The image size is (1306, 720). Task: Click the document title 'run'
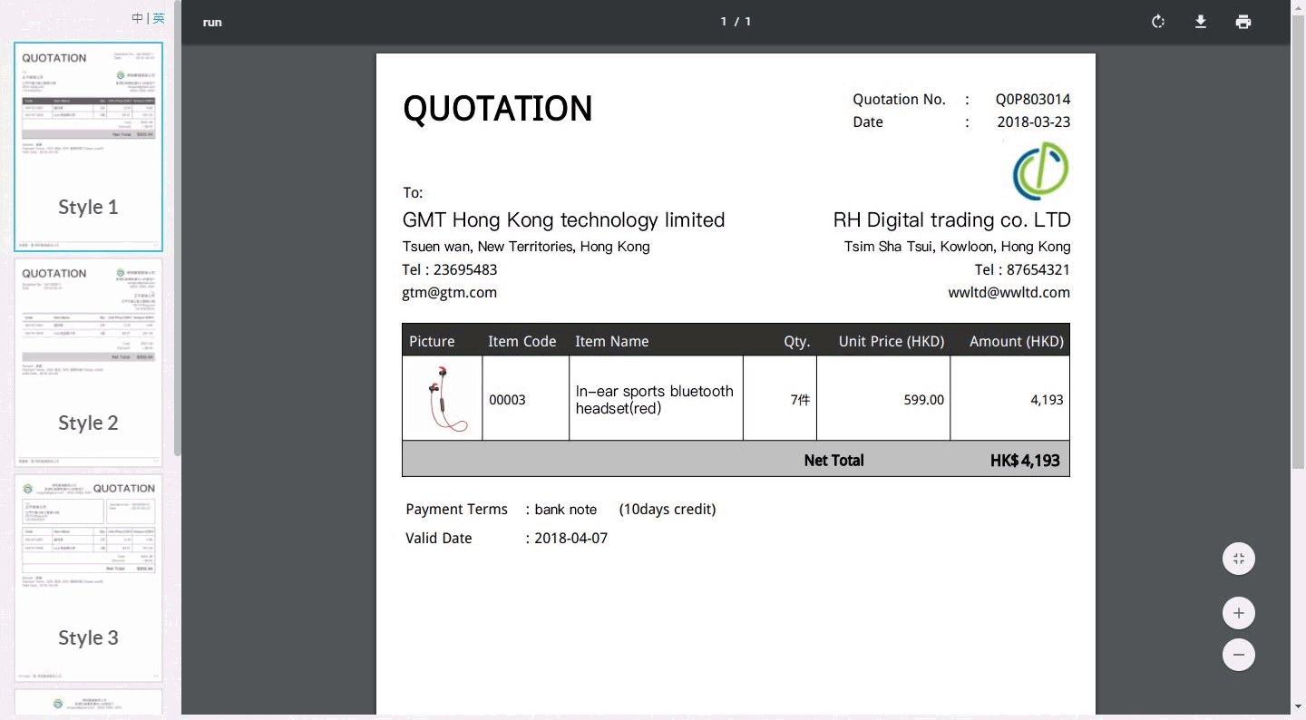[x=212, y=23]
